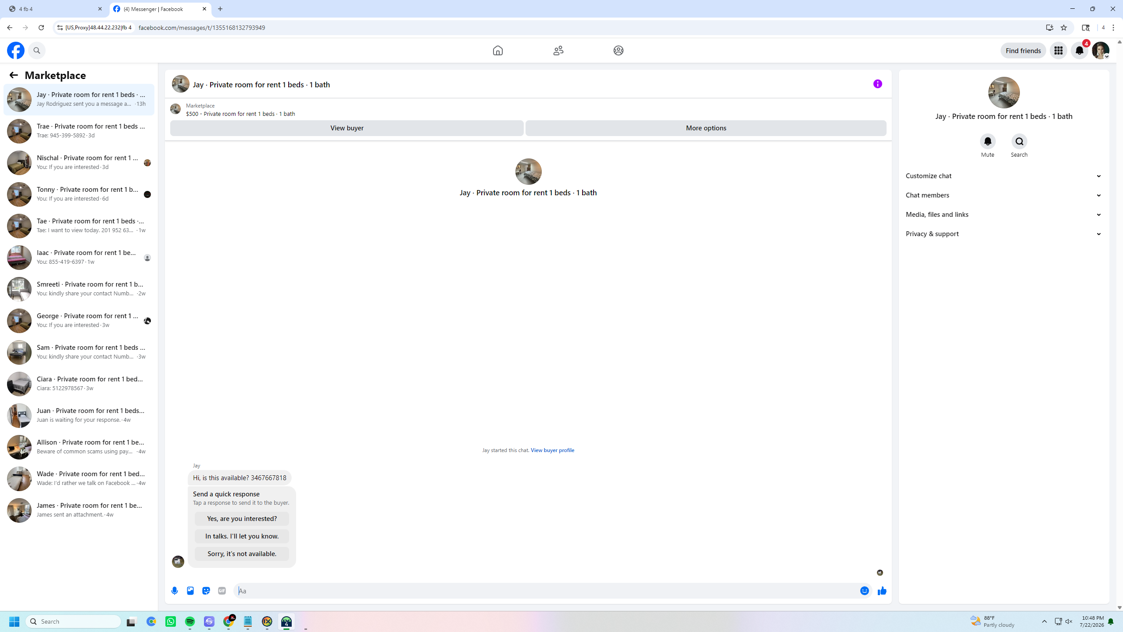Screen dimensions: 1123x632
Task: Open the emoji picker in message box
Action: pyautogui.click(x=864, y=591)
